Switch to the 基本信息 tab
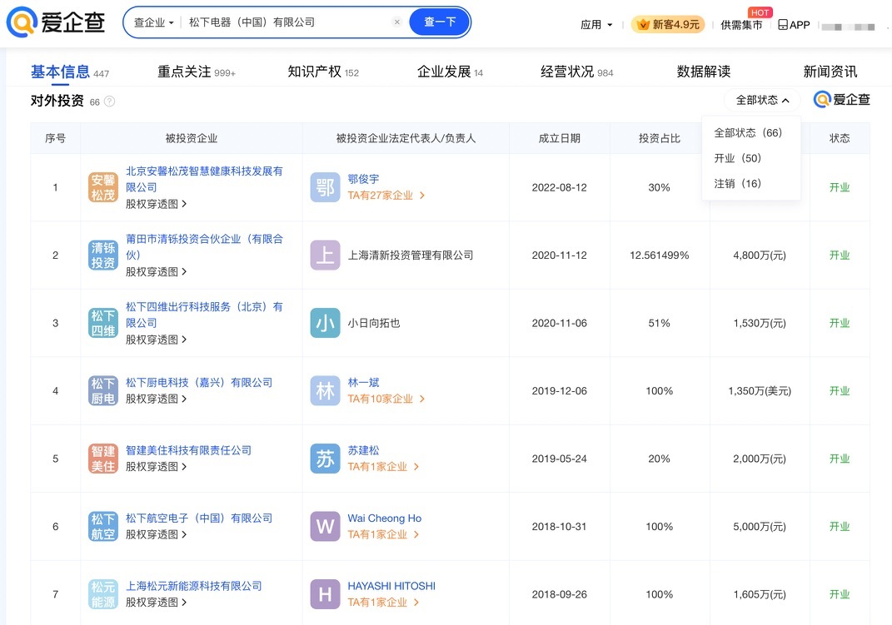The image size is (892, 625). click(69, 72)
